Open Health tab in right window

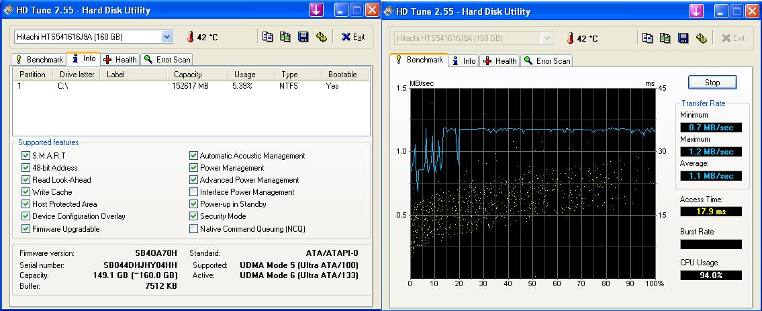pyautogui.click(x=500, y=61)
